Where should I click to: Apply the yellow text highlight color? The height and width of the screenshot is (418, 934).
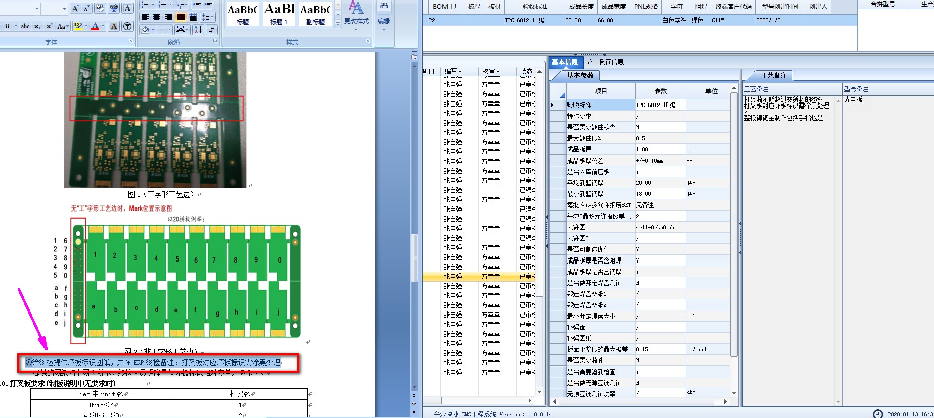(x=78, y=26)
